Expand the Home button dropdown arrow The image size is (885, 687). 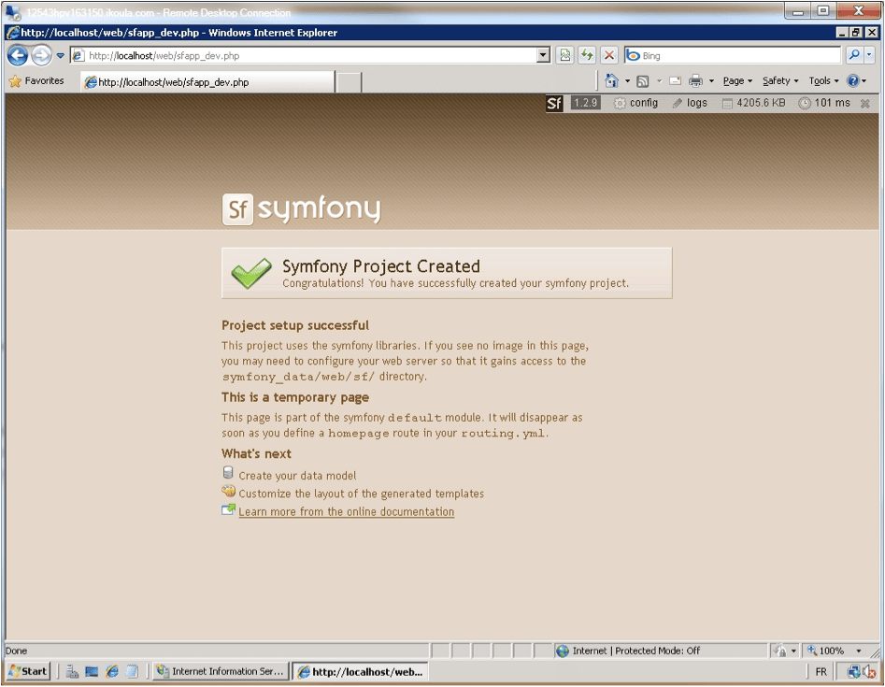(x=627, y=81)
